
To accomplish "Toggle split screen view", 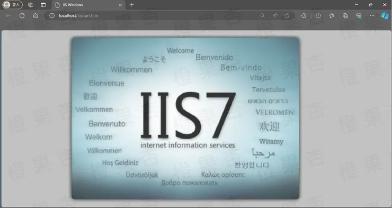I will point(318,16).
